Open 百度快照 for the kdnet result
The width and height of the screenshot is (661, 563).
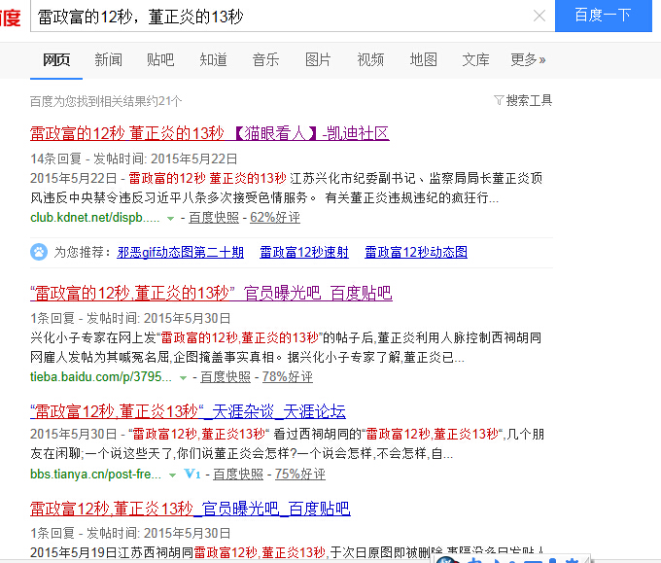(215, 218)
